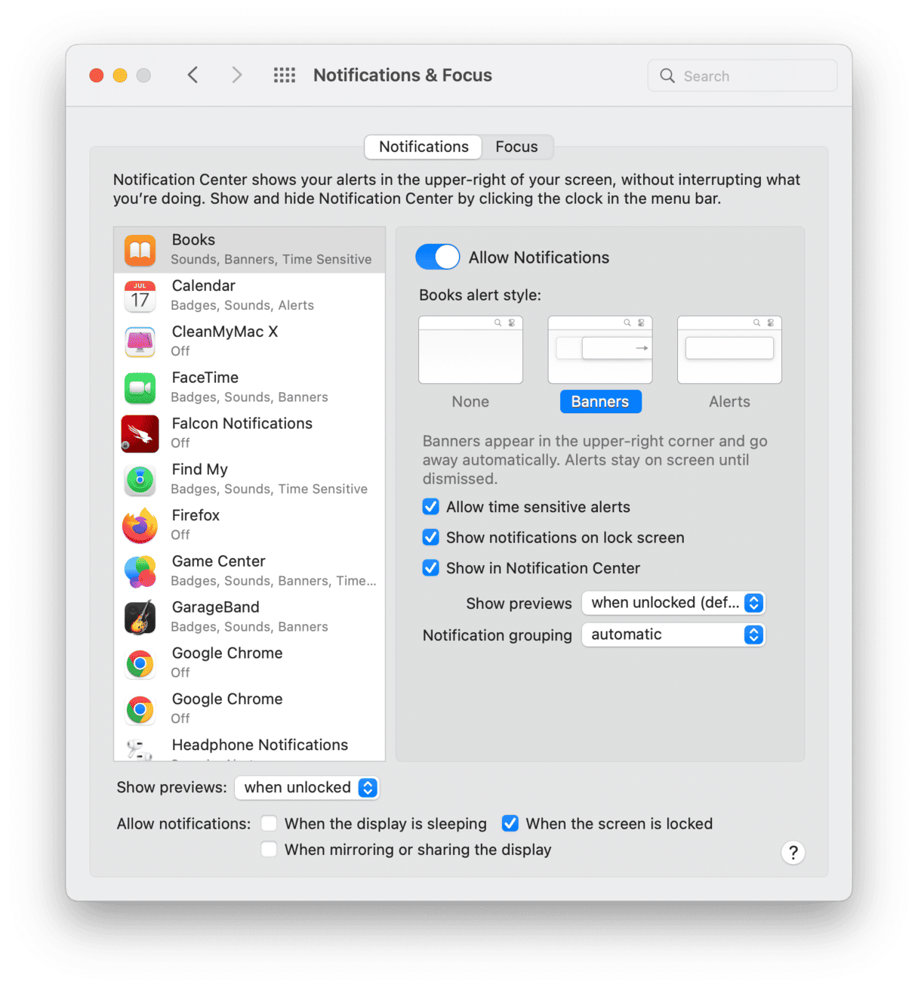Select GarageBand in the app list
The width and height of the screenshot is (918, 988).
(249, 618)
